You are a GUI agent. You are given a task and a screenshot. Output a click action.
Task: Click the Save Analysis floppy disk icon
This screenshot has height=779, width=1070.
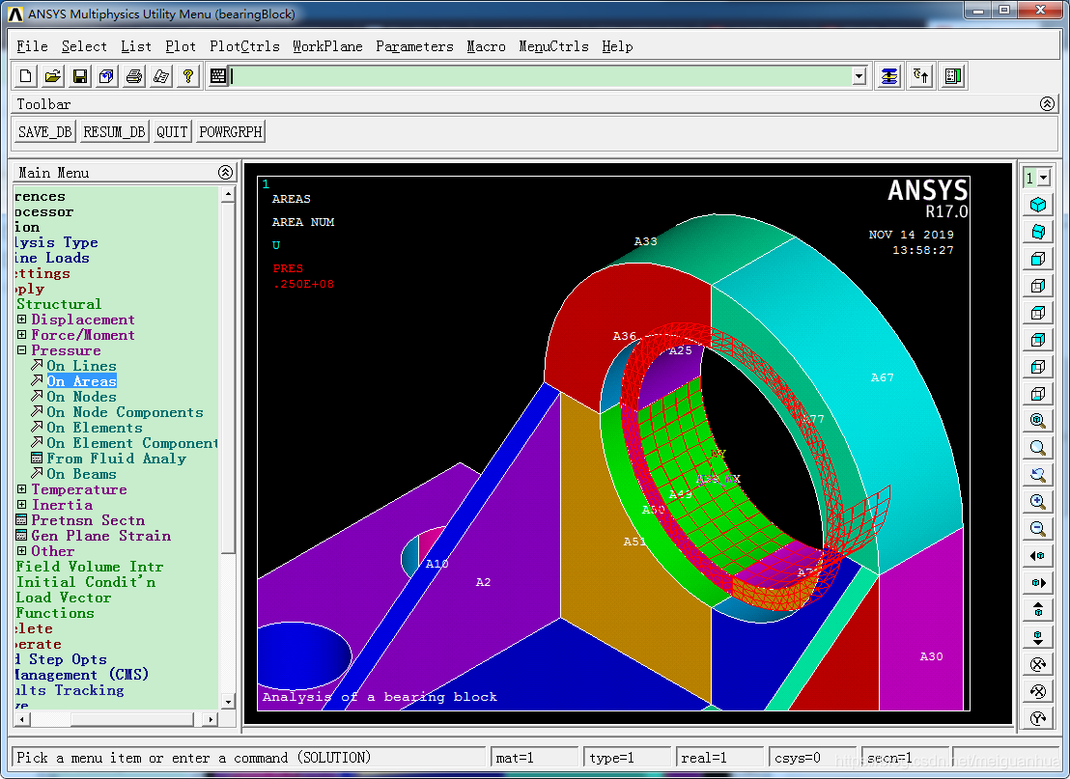tap(80, 76)
